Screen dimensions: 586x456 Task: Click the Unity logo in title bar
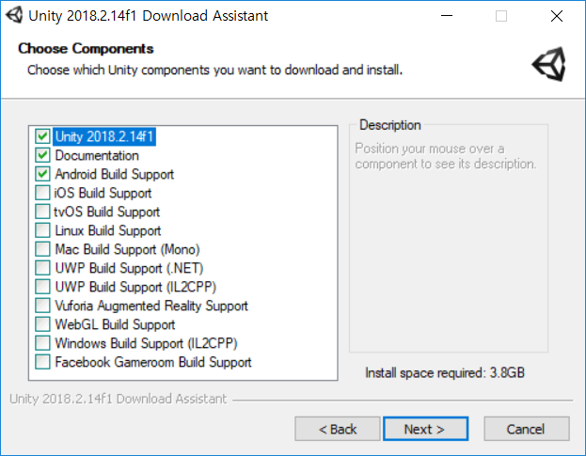pyautogui.click(x=14, y=16)
